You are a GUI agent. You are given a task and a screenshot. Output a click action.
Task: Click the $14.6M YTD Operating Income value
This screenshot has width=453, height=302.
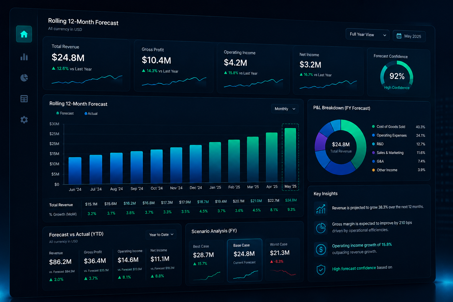[128, 260]
